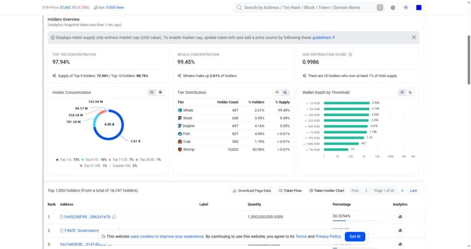Open Token Holder Chart
Viewport: 471px width, 249px height.
point(326,191)
